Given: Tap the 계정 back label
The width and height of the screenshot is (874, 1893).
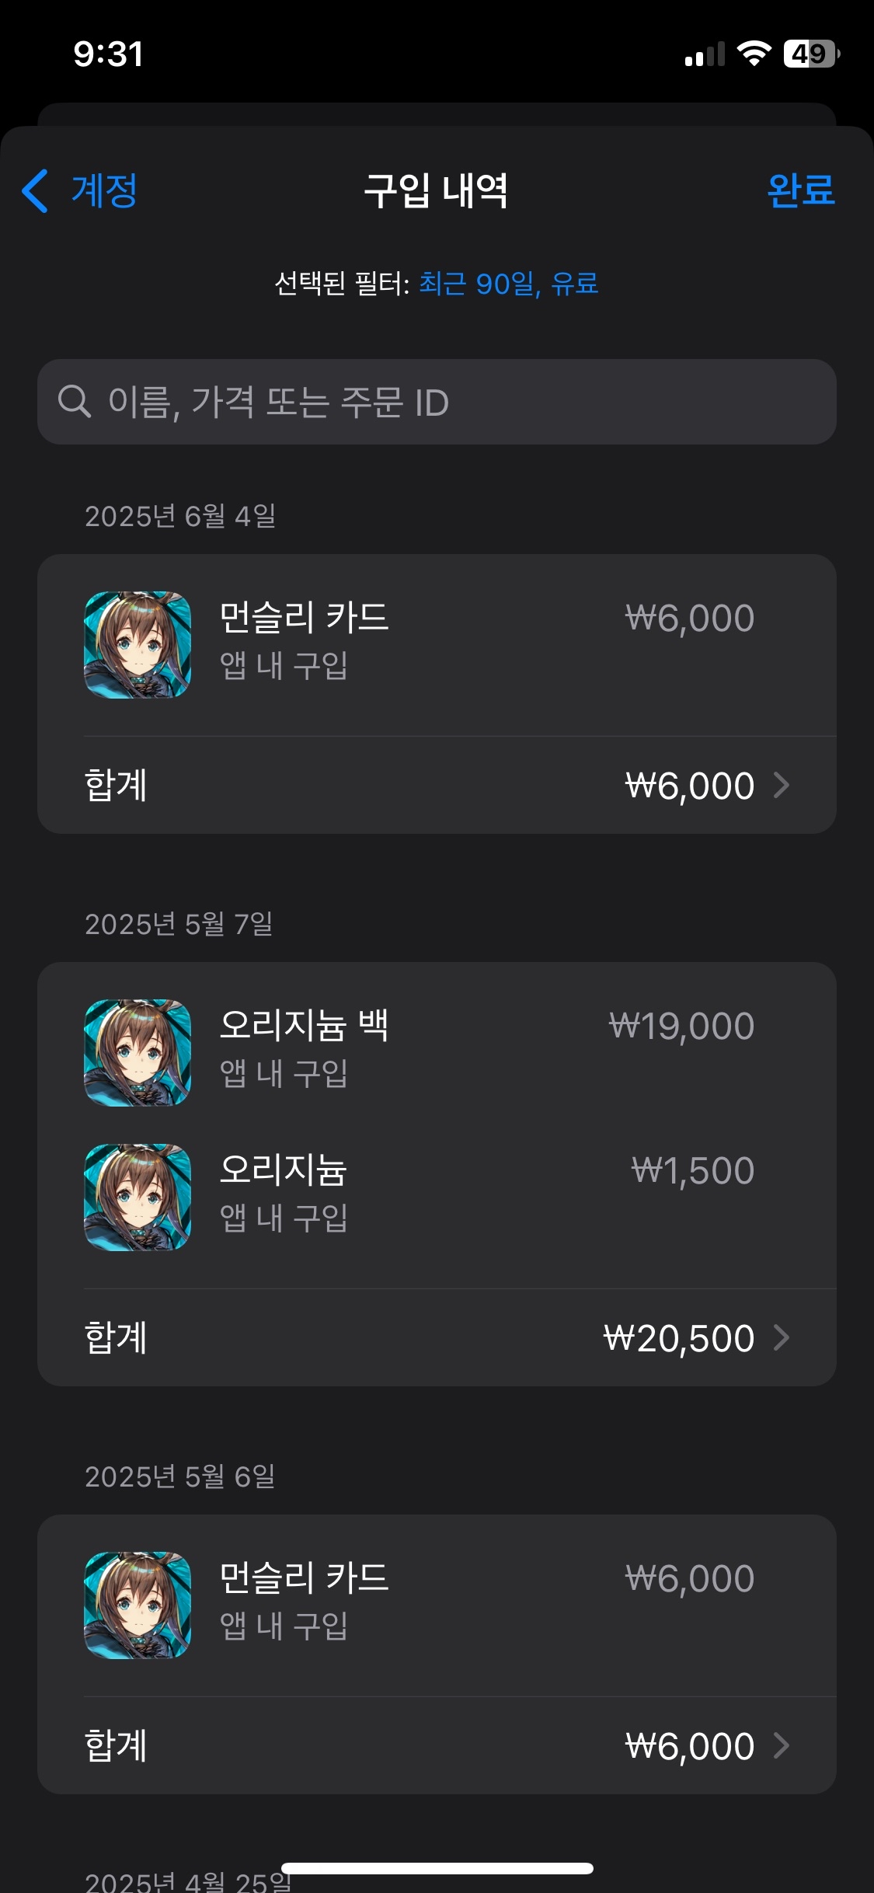Looking at the screenshot, I should click(105, 190).
